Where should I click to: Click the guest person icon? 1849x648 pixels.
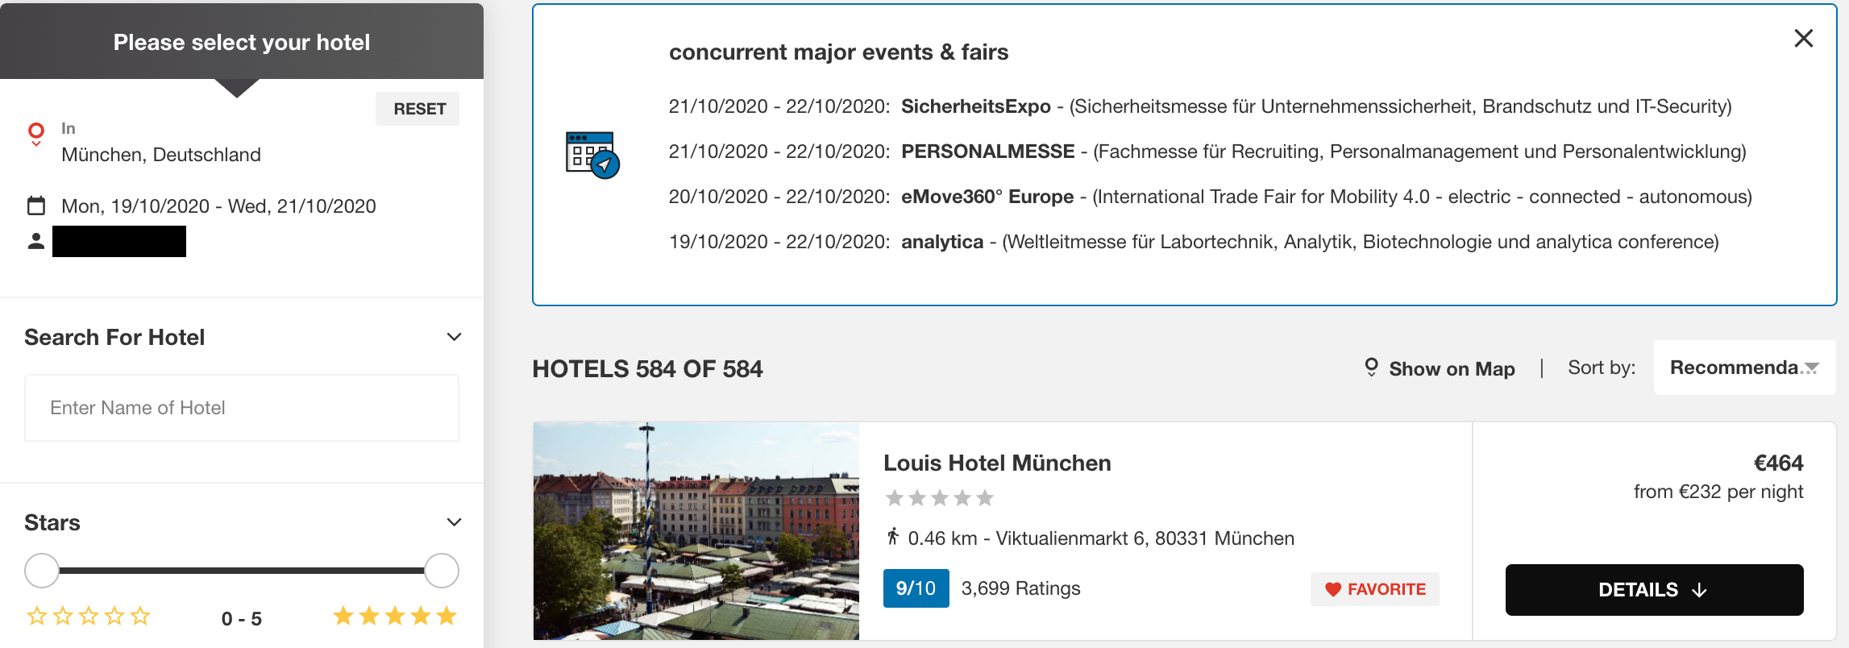pos(36,241)
